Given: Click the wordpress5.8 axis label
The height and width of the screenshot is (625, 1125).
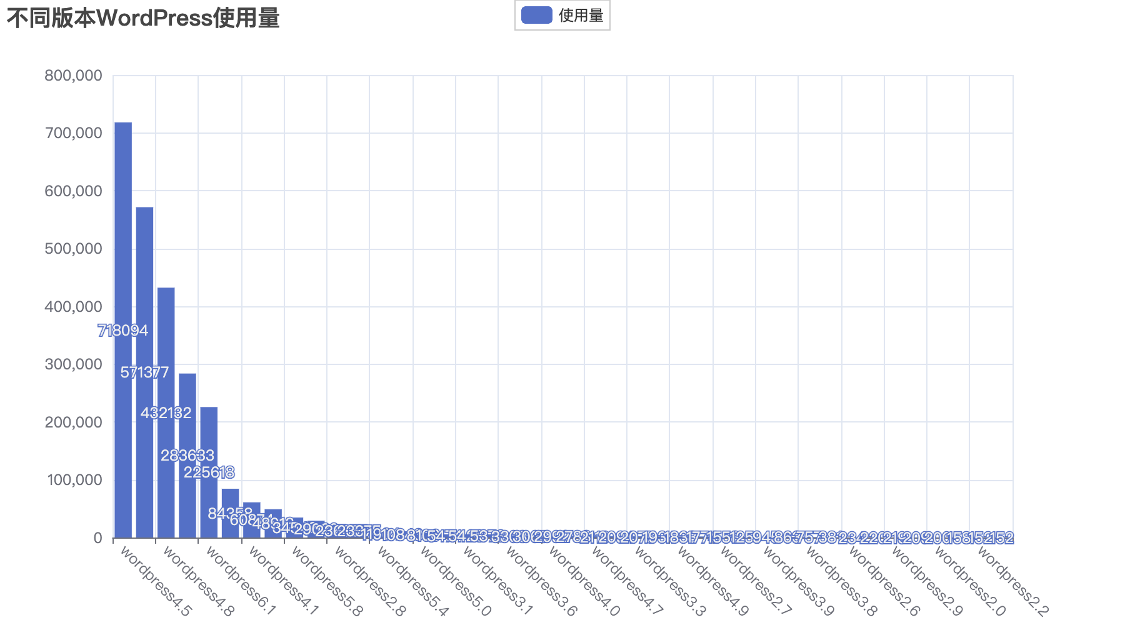Looking at the screenshot, I should (326, 581).
